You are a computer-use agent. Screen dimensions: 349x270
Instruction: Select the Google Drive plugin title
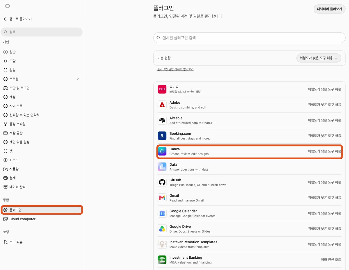(180, 227)
